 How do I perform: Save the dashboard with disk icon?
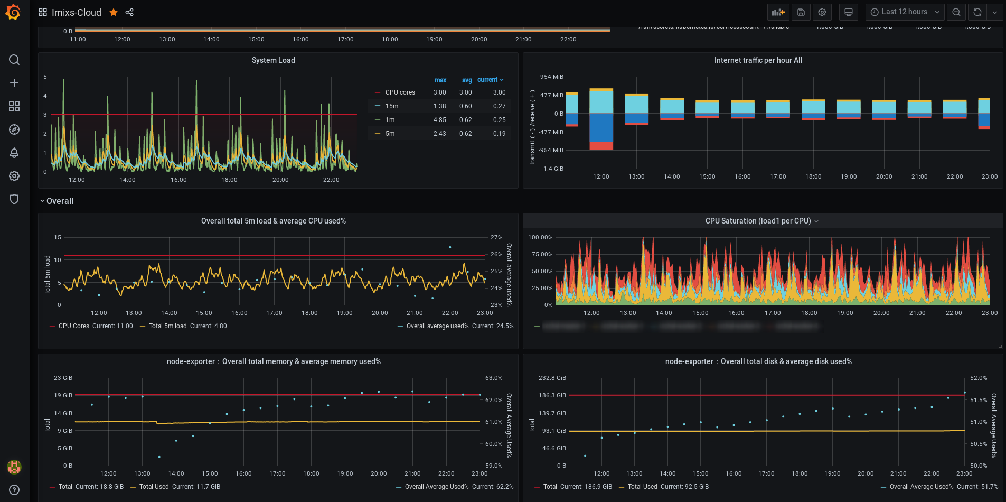tap(801, 12)
